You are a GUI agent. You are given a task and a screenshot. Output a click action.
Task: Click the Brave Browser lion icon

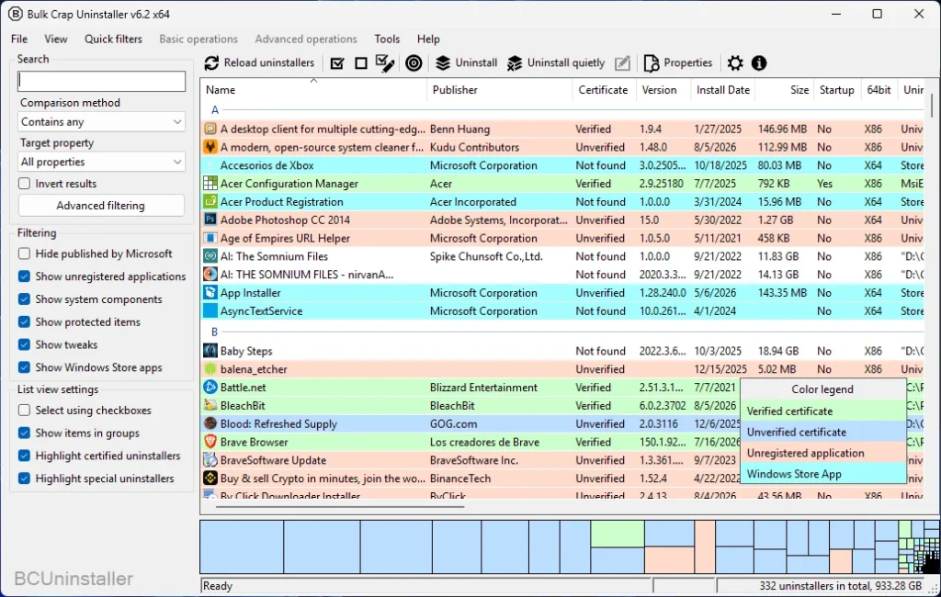pos(210,442)
